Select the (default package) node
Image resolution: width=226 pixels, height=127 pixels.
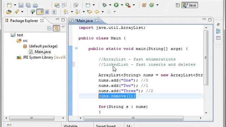(x=43, y=46)
